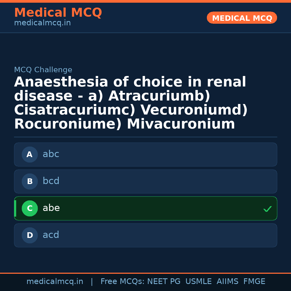Image resolution: width=291 pixels, height=291 pixels.
Task: Click the green accent bar beside option C
Action: pos(15,208)
